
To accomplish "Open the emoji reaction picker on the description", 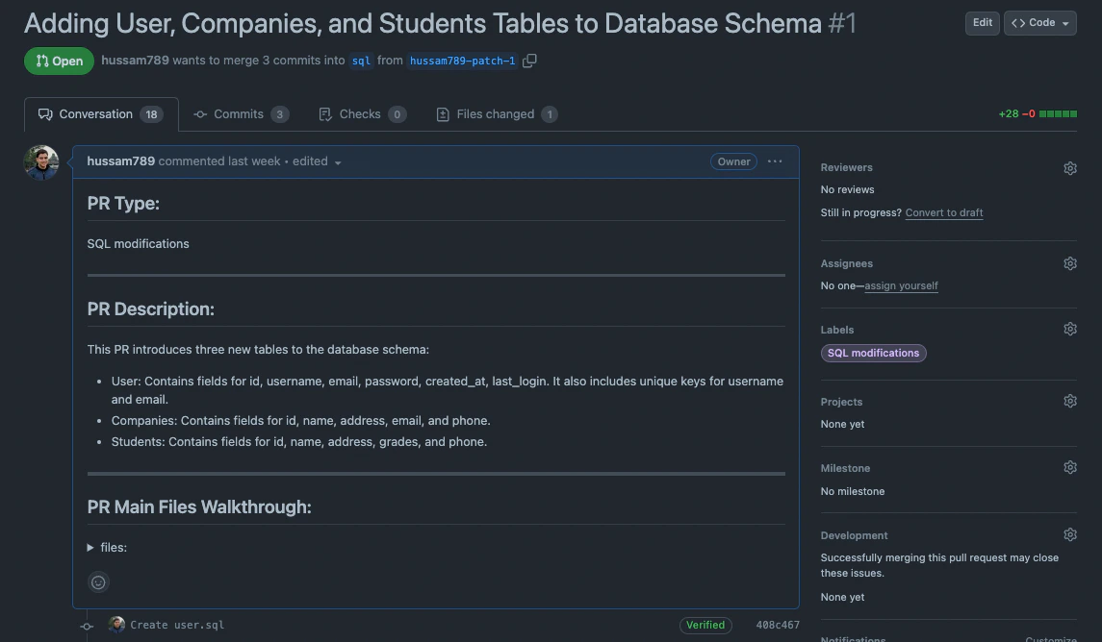I will pyautogui.click(x=98, y=581).
